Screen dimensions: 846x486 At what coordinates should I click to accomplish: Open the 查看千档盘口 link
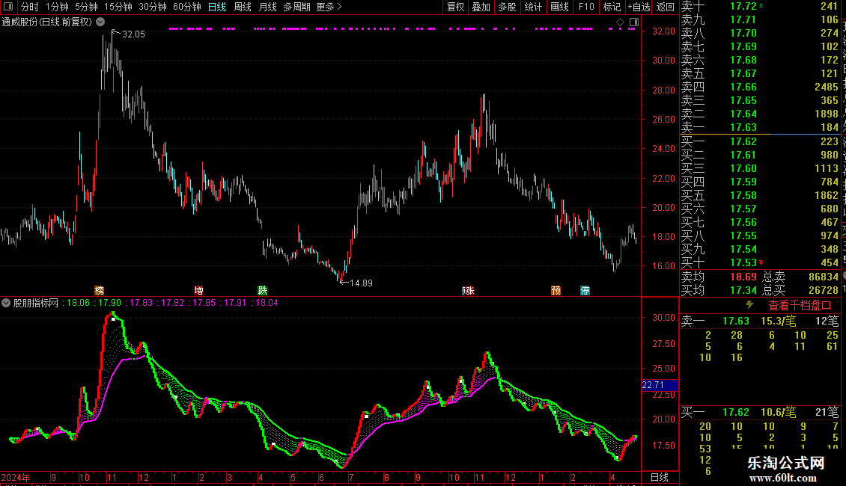pyautogui.click(x=800, y=306)
